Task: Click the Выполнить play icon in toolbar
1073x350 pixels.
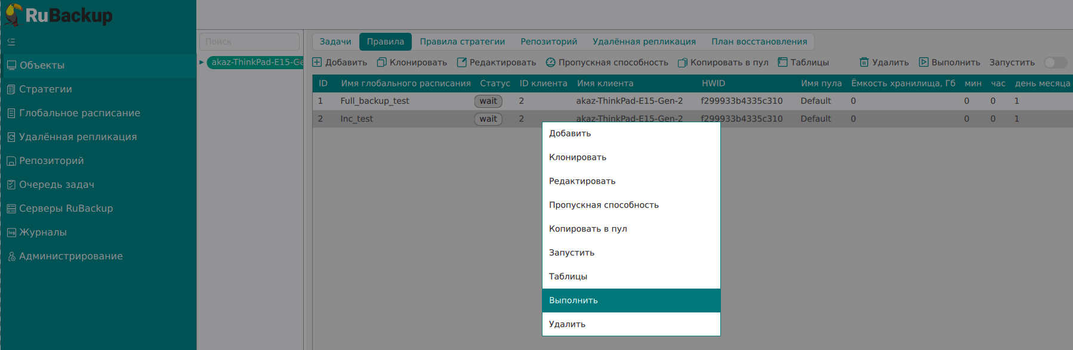Action: point(923,63)
